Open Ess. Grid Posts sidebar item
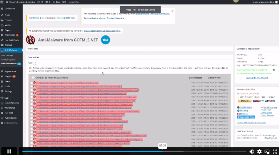Image resolution: width=279 pixels, height=155 pixels. (11, 40)
